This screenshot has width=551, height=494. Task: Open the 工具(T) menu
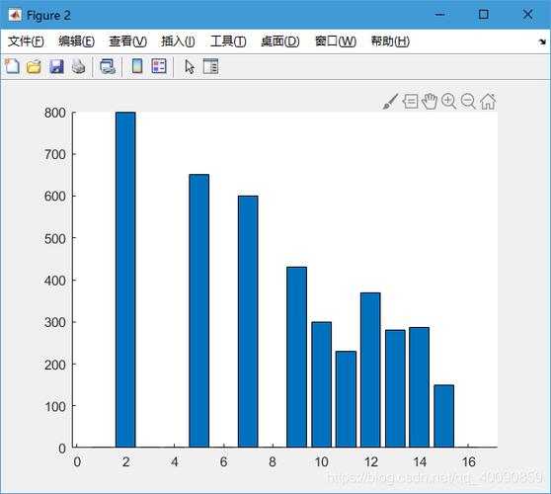click(x=228, y=41)
